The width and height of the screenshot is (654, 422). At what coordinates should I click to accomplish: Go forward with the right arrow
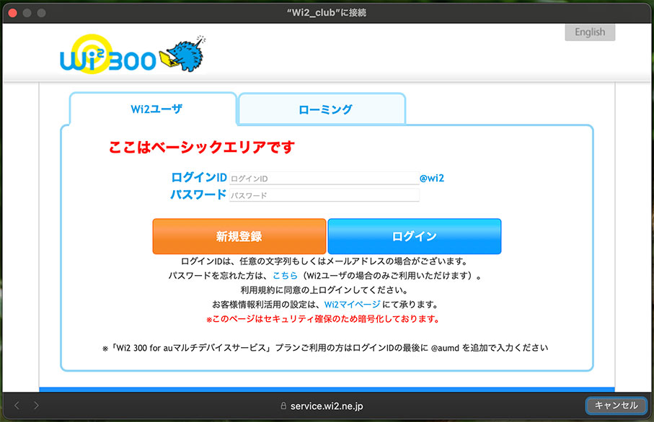(36, 405)
